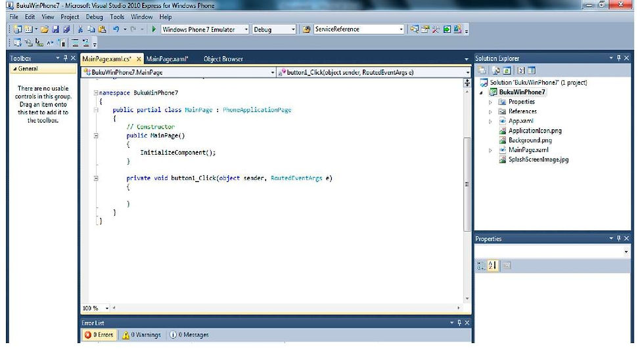Image resolution: width=644 pixels, height=349 pixels.
Task: Switch to the MainPage.xaml* tab
Action: 167,59
